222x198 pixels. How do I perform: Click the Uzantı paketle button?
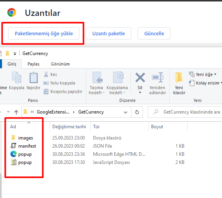point(108,33)
